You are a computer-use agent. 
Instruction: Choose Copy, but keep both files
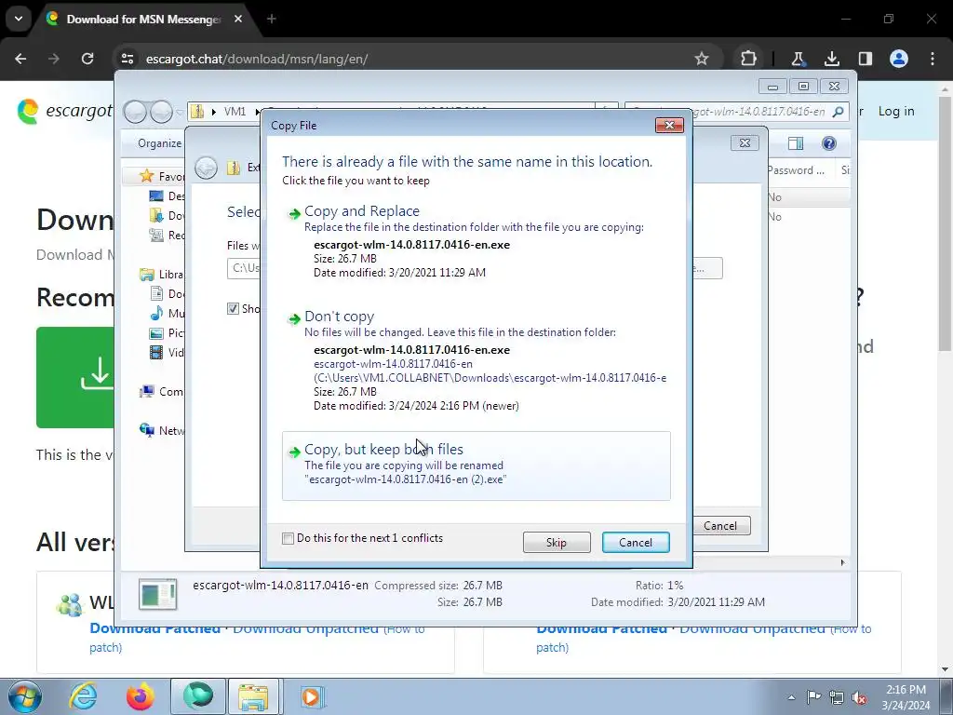[x=476, y=465]
